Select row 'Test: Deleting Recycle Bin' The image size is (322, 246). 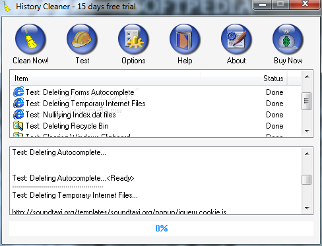(x=156, y=126)
